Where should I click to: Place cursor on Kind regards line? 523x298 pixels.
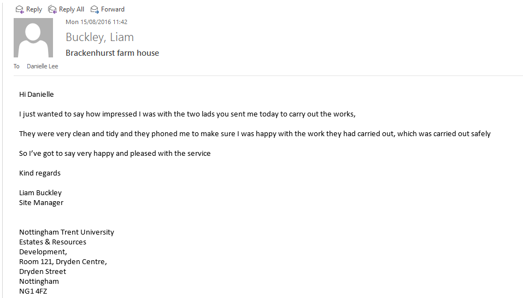point(40,173)
